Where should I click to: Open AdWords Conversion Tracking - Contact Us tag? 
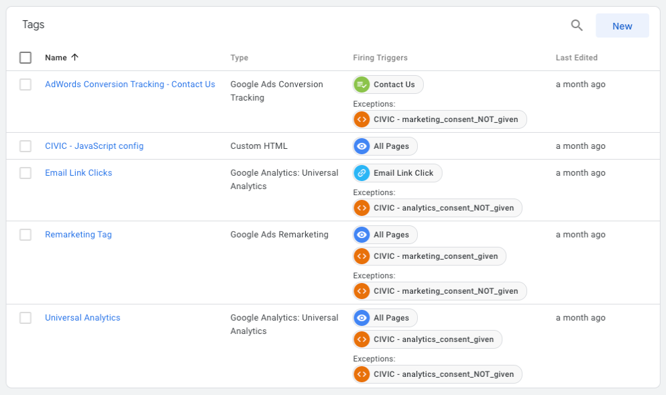point(130,84)
